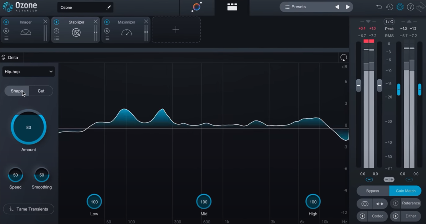426x224 pixels.
Task: Click the Delta ear icon
Action: (x=4, y=58)
